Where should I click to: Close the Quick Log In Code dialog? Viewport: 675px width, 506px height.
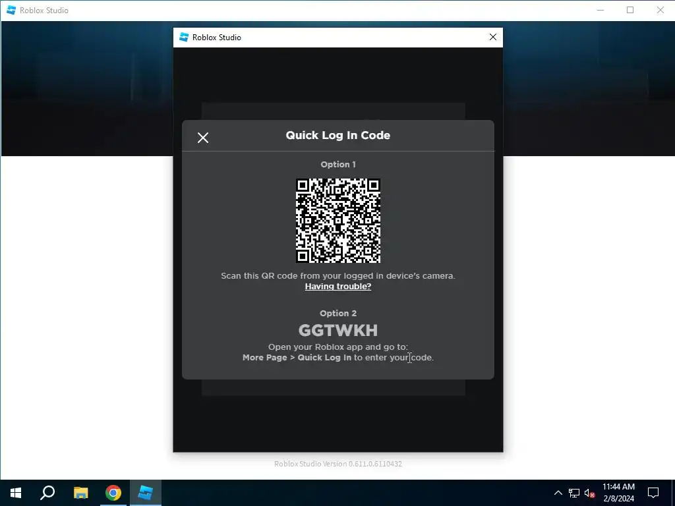(x=203, y=138)
